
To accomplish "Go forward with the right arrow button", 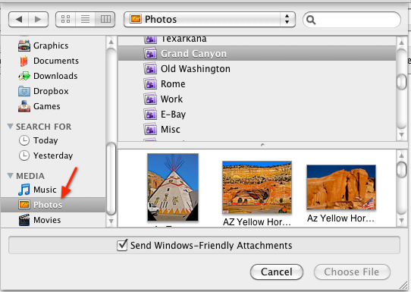I will (38, 20).
